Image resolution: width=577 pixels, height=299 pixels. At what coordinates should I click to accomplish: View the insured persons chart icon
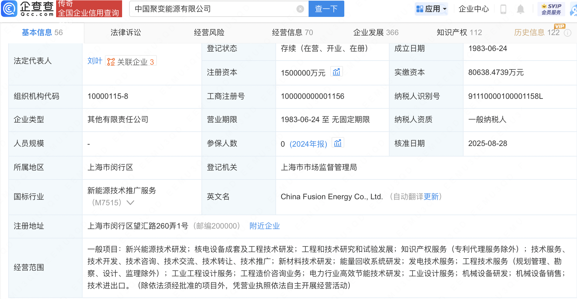338,143
